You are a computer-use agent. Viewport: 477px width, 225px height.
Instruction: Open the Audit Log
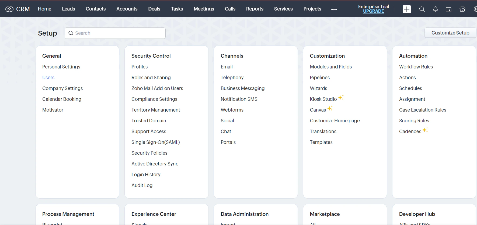(142, 185)
